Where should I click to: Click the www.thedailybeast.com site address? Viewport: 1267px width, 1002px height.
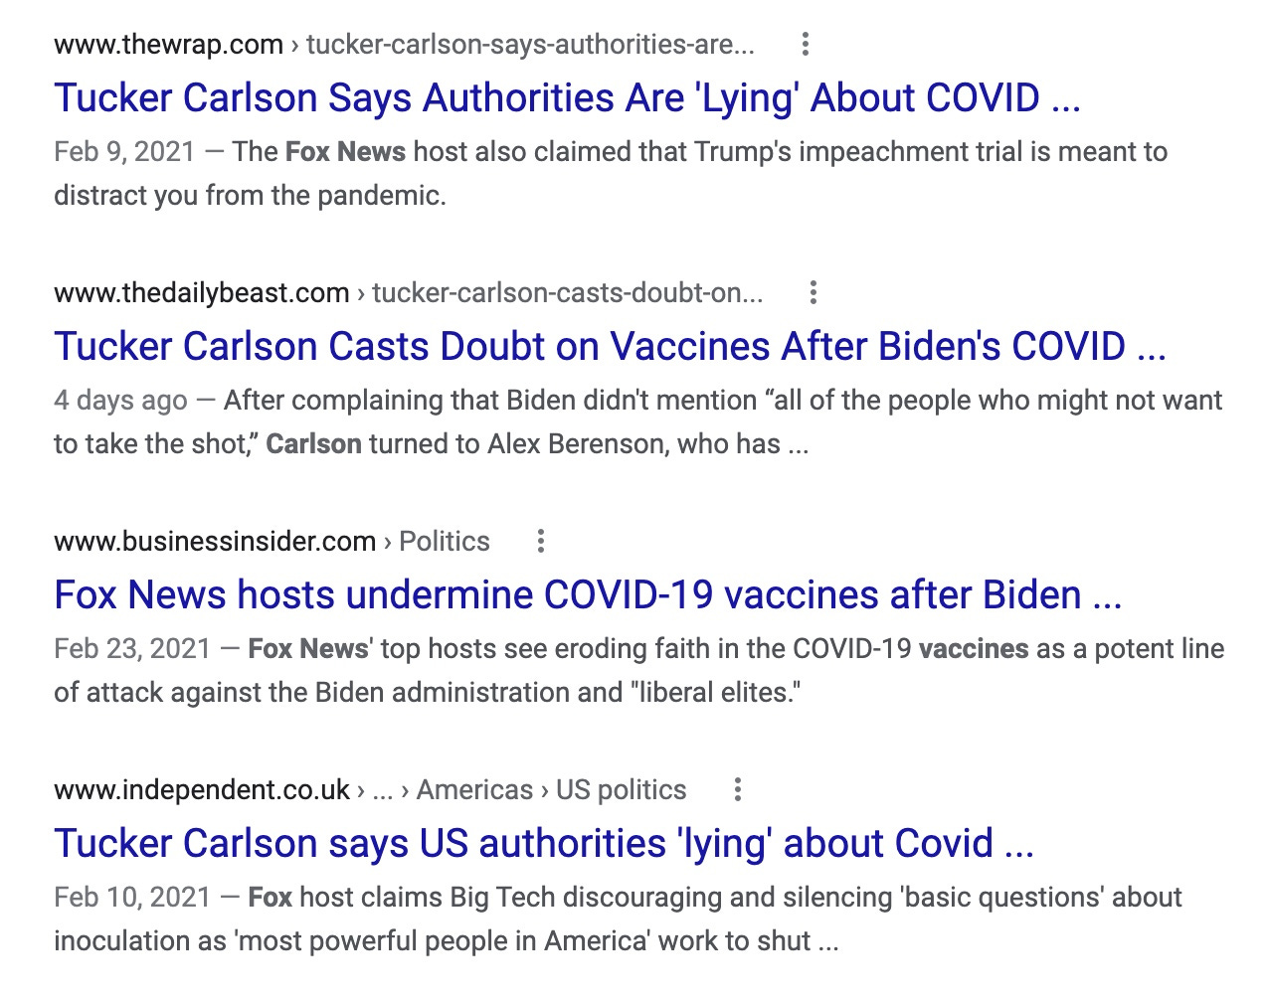click(x=201, y=292)
